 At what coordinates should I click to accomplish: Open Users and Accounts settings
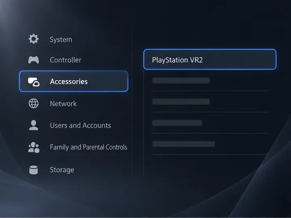tap(81, 126)
